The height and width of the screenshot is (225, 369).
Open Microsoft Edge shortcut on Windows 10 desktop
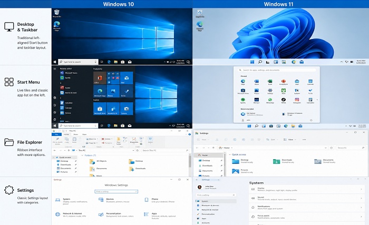tap(57, 26)
